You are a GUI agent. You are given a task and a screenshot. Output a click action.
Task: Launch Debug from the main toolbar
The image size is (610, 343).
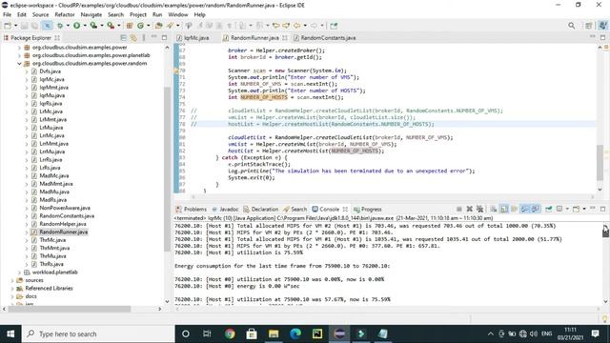[x=60, y=26]
